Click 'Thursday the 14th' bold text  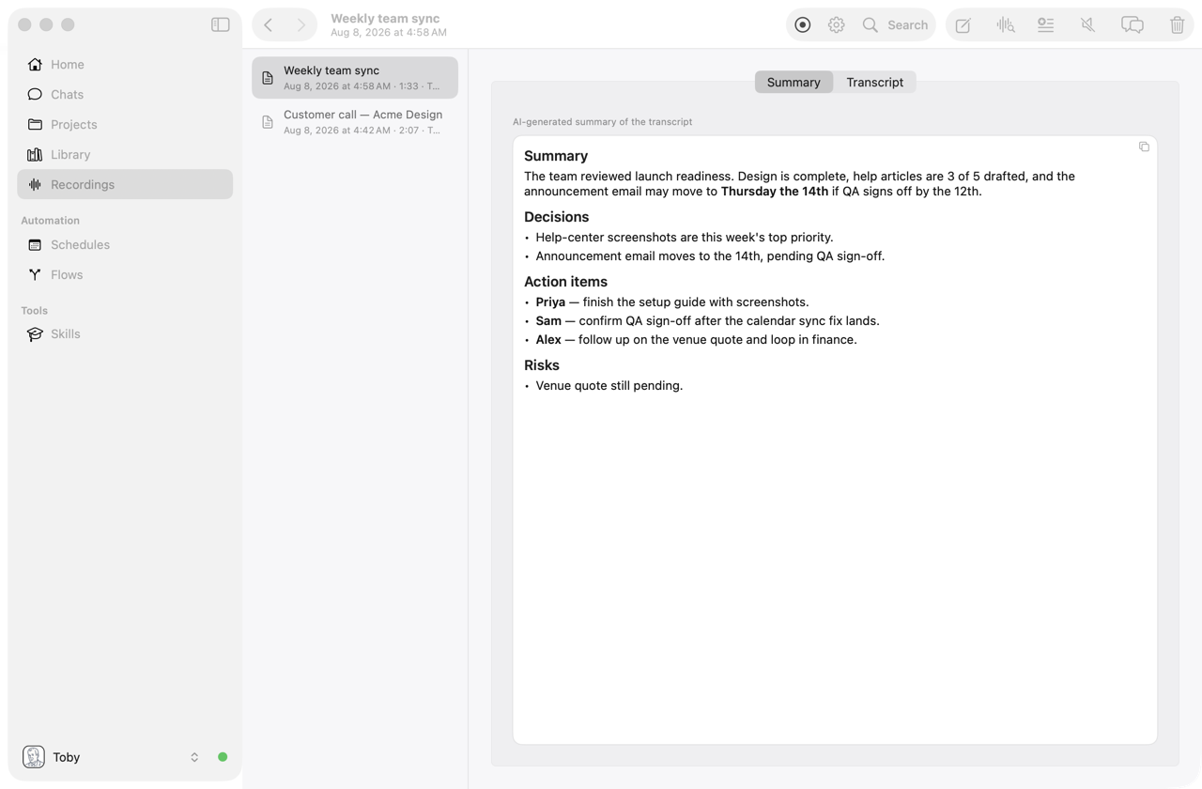tap(775, 192)
